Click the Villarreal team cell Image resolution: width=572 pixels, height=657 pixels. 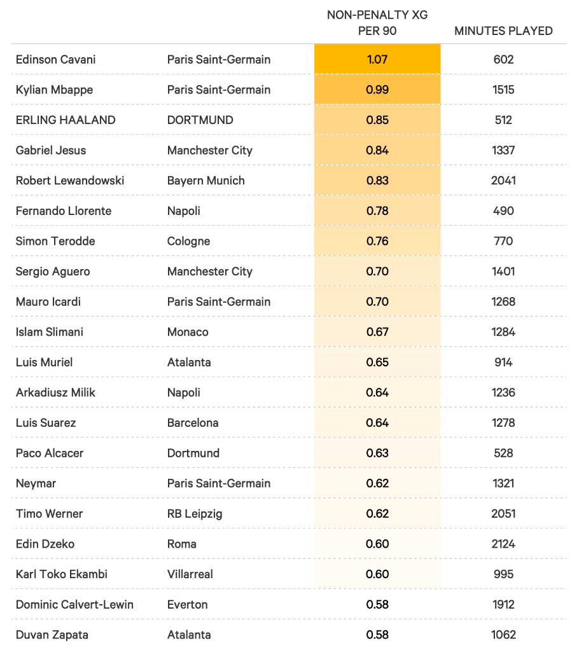(x=190, y=574)
